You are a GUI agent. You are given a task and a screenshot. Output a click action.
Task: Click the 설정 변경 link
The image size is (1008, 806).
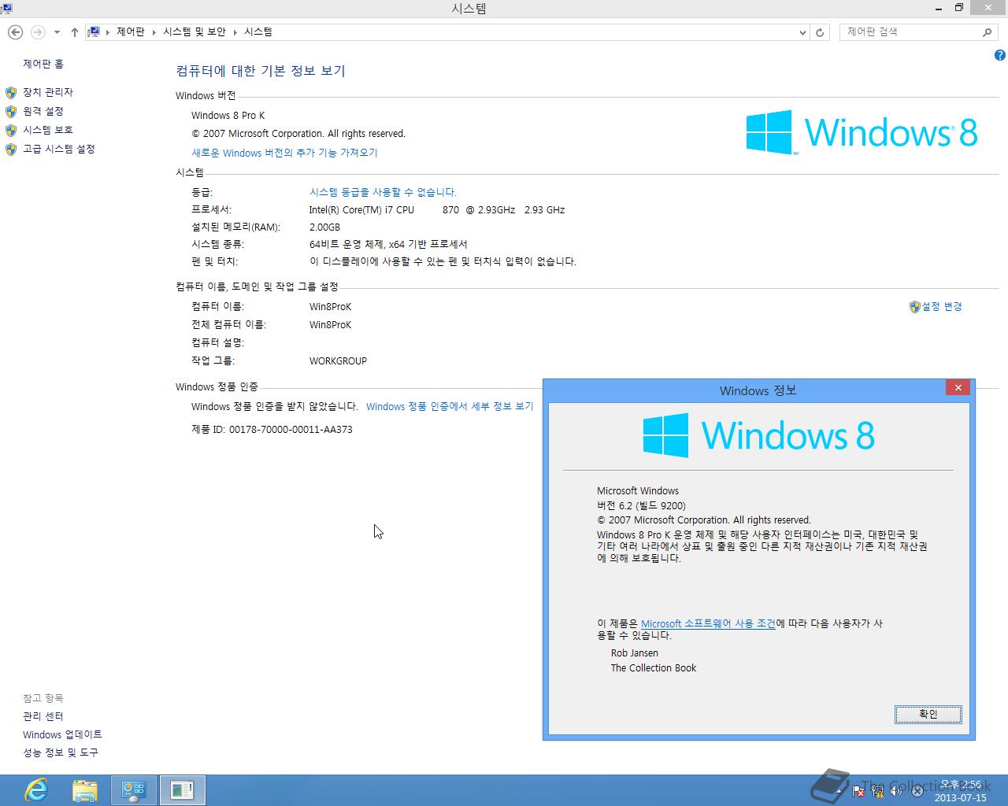[942, 306]
